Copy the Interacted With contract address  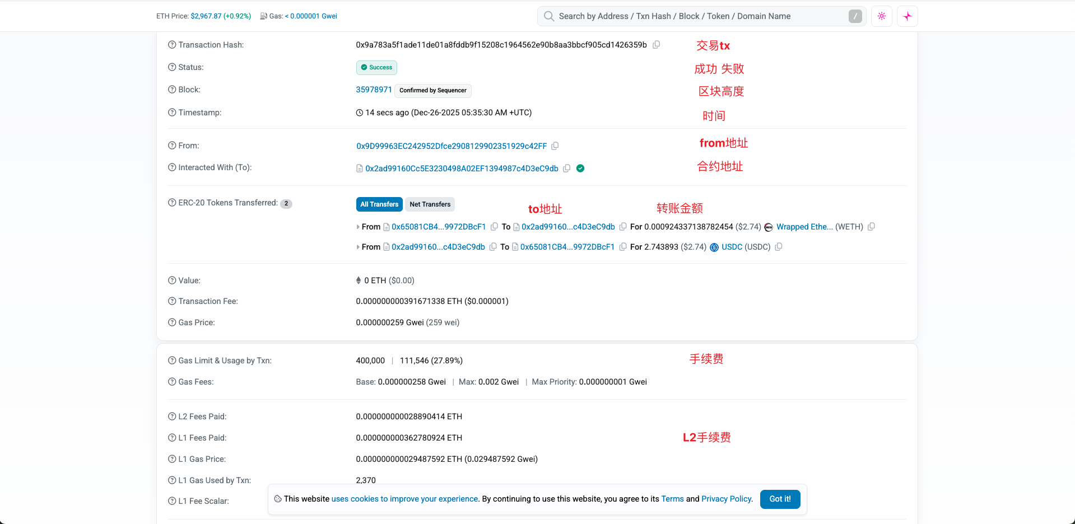pos(566,169)
